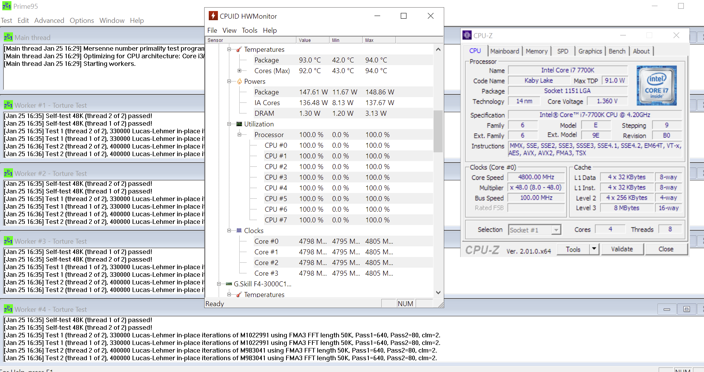
Task: Click the CPUID HWMonitor lightning title icon
Action: click(213, 16)
